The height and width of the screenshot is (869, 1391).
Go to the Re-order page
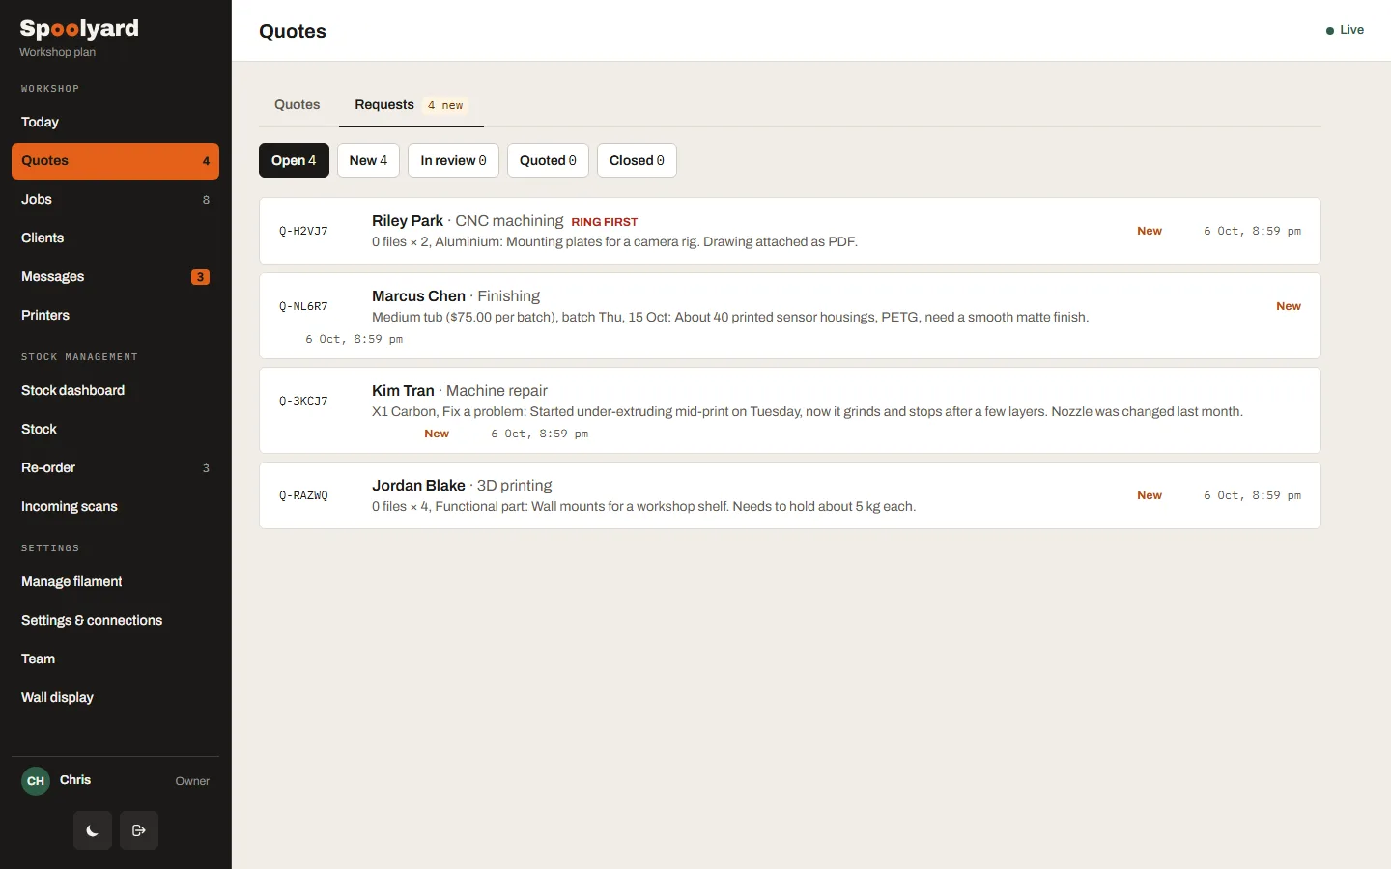[x=115, y=467]
